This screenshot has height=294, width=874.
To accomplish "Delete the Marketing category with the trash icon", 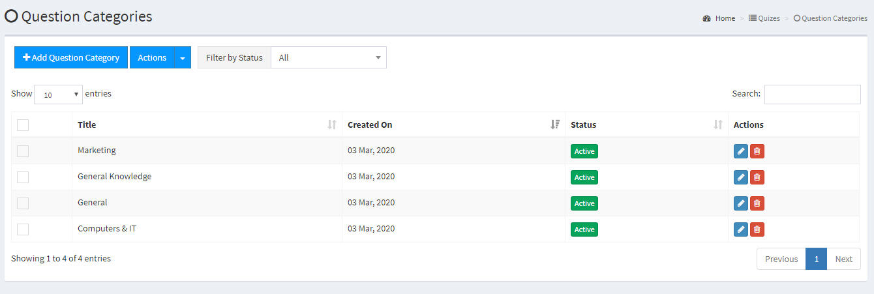I will point(757,151).
